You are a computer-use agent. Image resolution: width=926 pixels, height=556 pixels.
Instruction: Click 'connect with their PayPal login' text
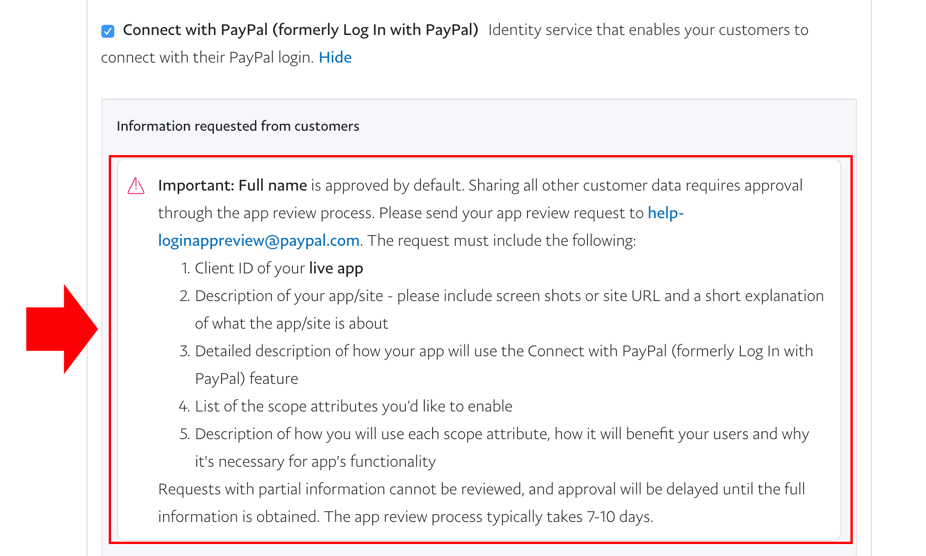pos(207,58)
